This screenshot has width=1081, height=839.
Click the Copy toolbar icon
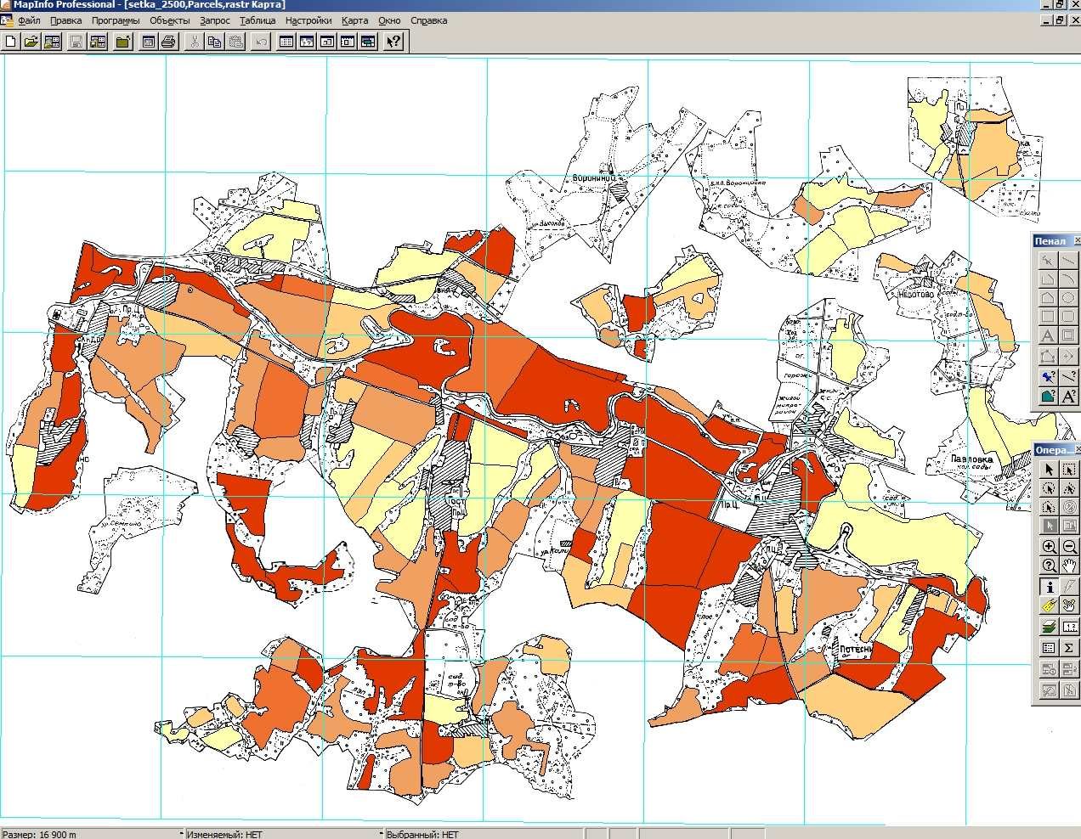point(214,41)
